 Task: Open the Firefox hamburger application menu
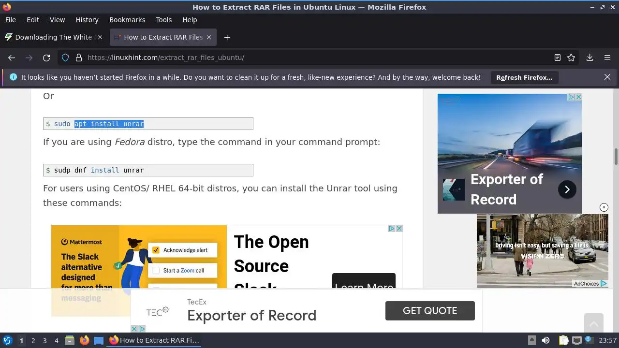[607, 58]
